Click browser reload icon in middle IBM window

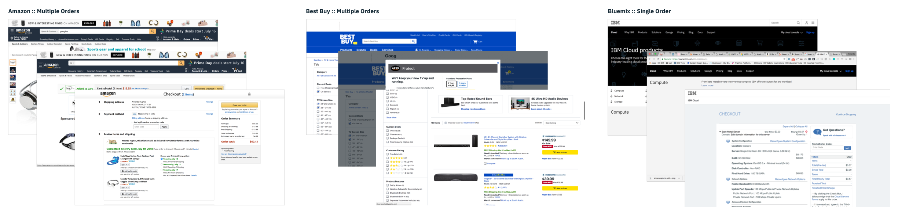pos(658,59)
